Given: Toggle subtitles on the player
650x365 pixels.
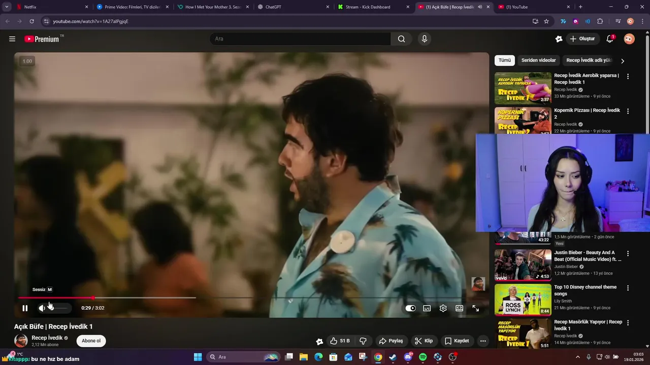Looking at the screenshot, I should (x=427, y=308).
